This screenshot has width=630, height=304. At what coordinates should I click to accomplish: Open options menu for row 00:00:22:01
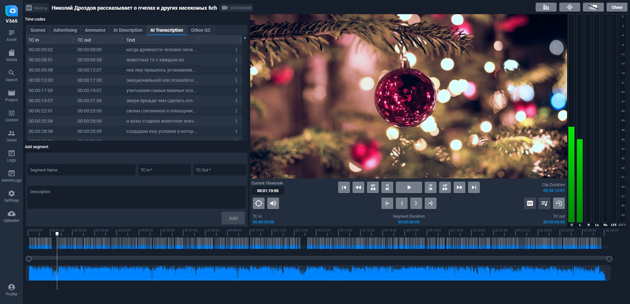[x=236, y=111]
